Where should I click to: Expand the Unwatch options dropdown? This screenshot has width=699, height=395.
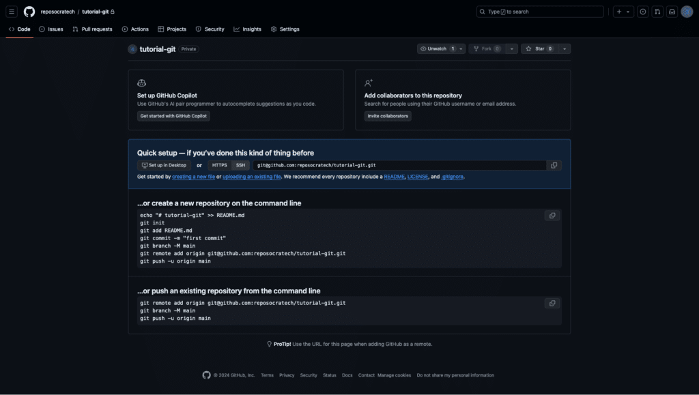click(461, 48)
